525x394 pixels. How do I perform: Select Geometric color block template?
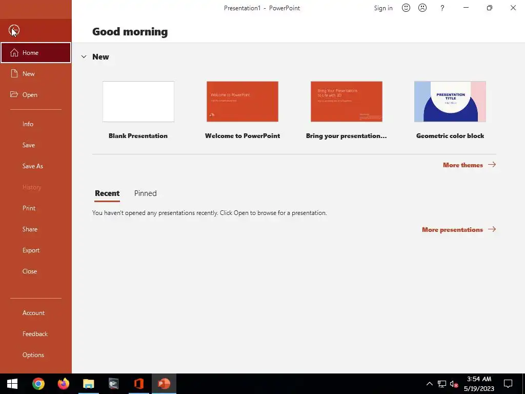[450, 102]
